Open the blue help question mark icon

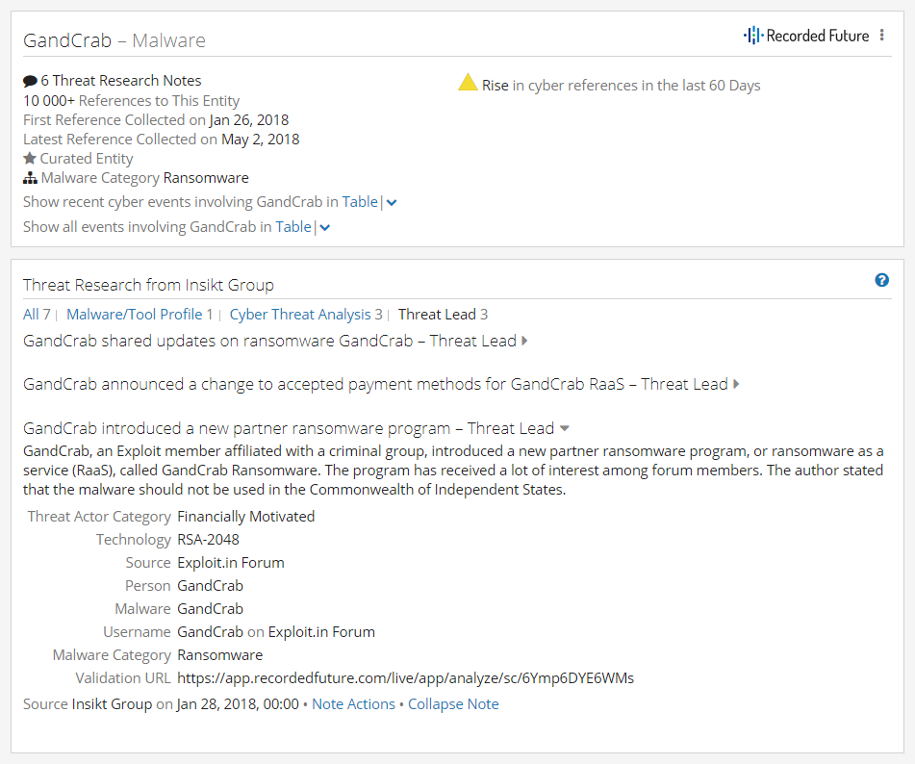click(x=881, y=280)
